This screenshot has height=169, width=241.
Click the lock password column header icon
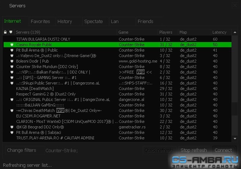click(x=5, y=32)
